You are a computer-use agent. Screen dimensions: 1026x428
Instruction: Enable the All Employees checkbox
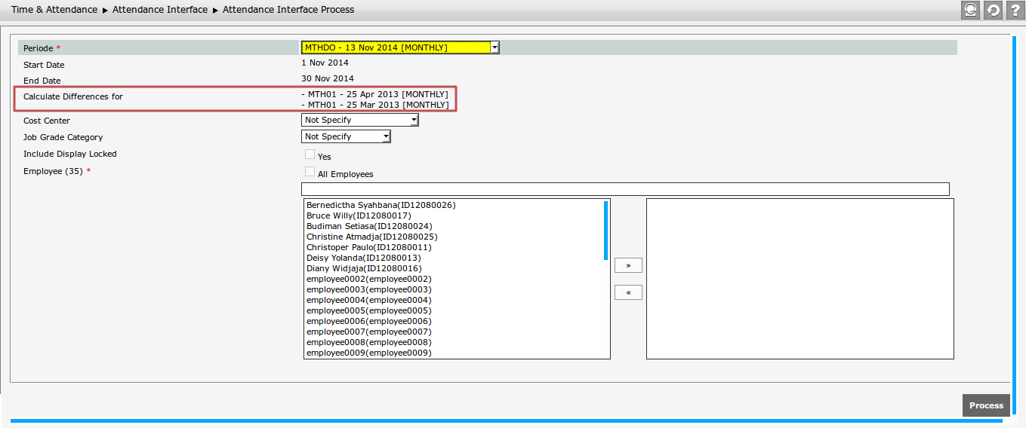310,172
